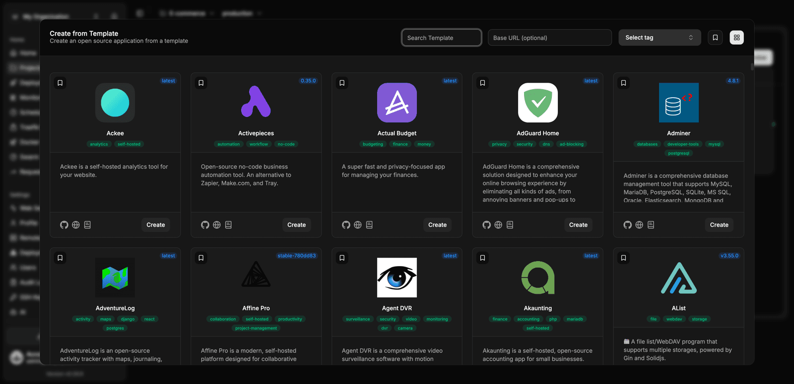Focus the Search Template field
The width and height of the screenshot is (794, 384).
(x=442, y=38)
